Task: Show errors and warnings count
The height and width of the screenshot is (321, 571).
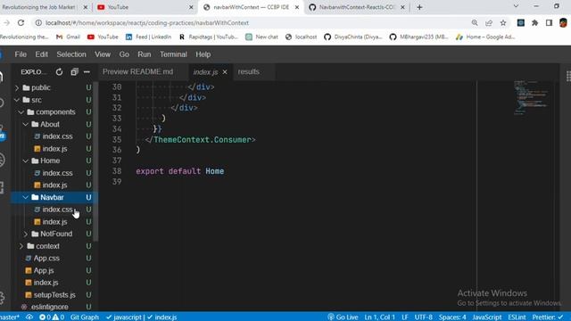Action: click(52, 317)
